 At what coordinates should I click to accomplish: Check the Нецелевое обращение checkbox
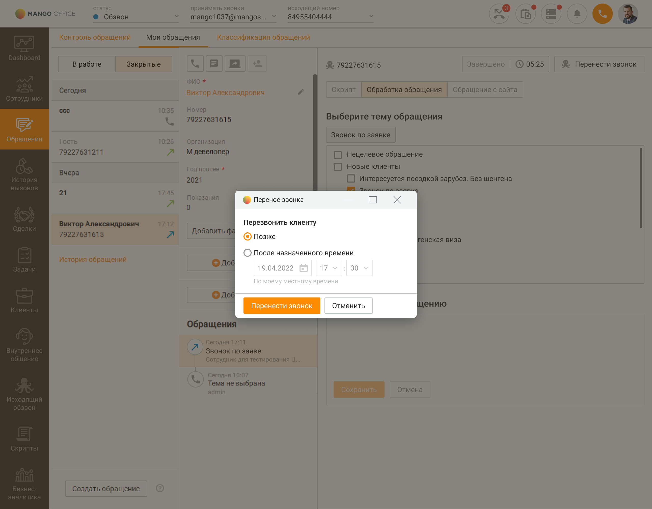[x=338, y=155]
